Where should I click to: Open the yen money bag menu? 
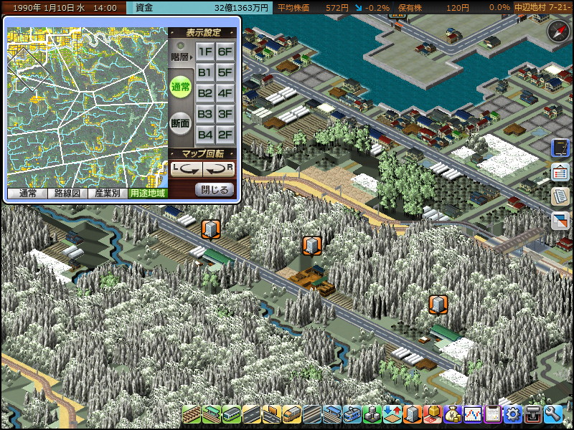pyautogui.click(x=453, y=414)
